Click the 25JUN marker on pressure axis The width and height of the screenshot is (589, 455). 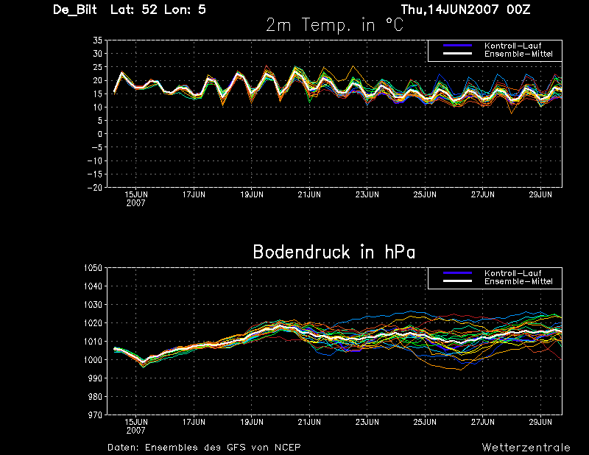click(425, 422)
